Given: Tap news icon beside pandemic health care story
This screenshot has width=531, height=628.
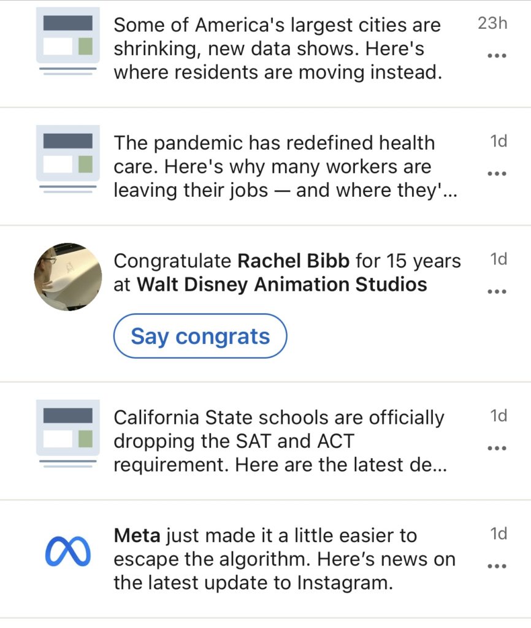Looking at the screenshot, I should [x=67, y=159].
